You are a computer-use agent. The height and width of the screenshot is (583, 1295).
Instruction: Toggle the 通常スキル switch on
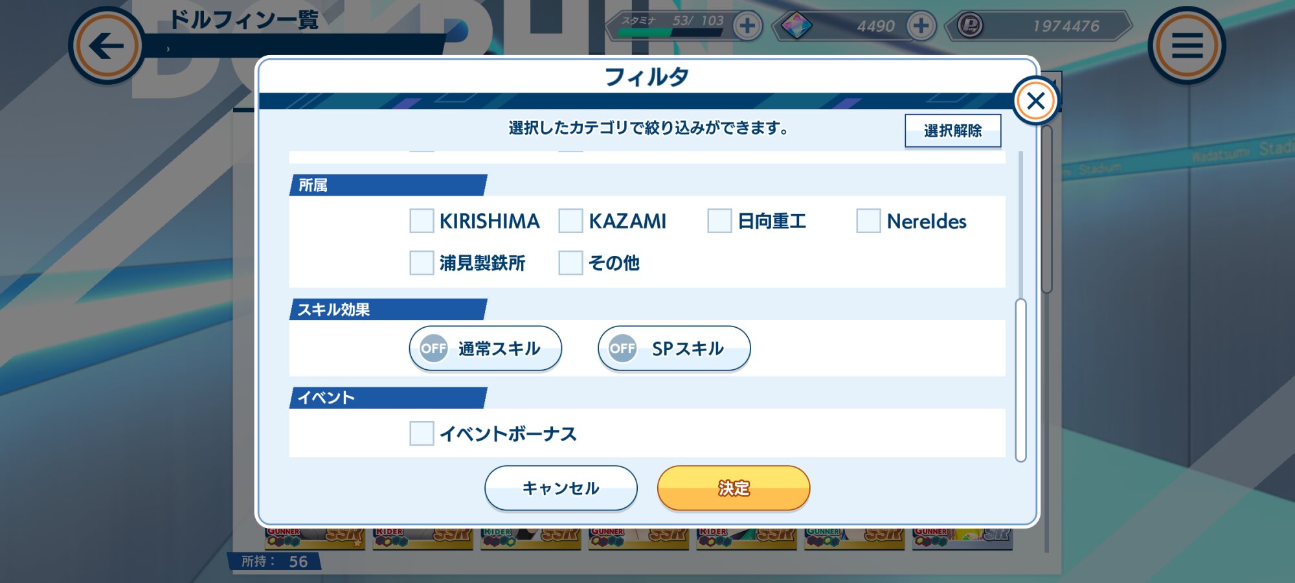pos(486,349)
